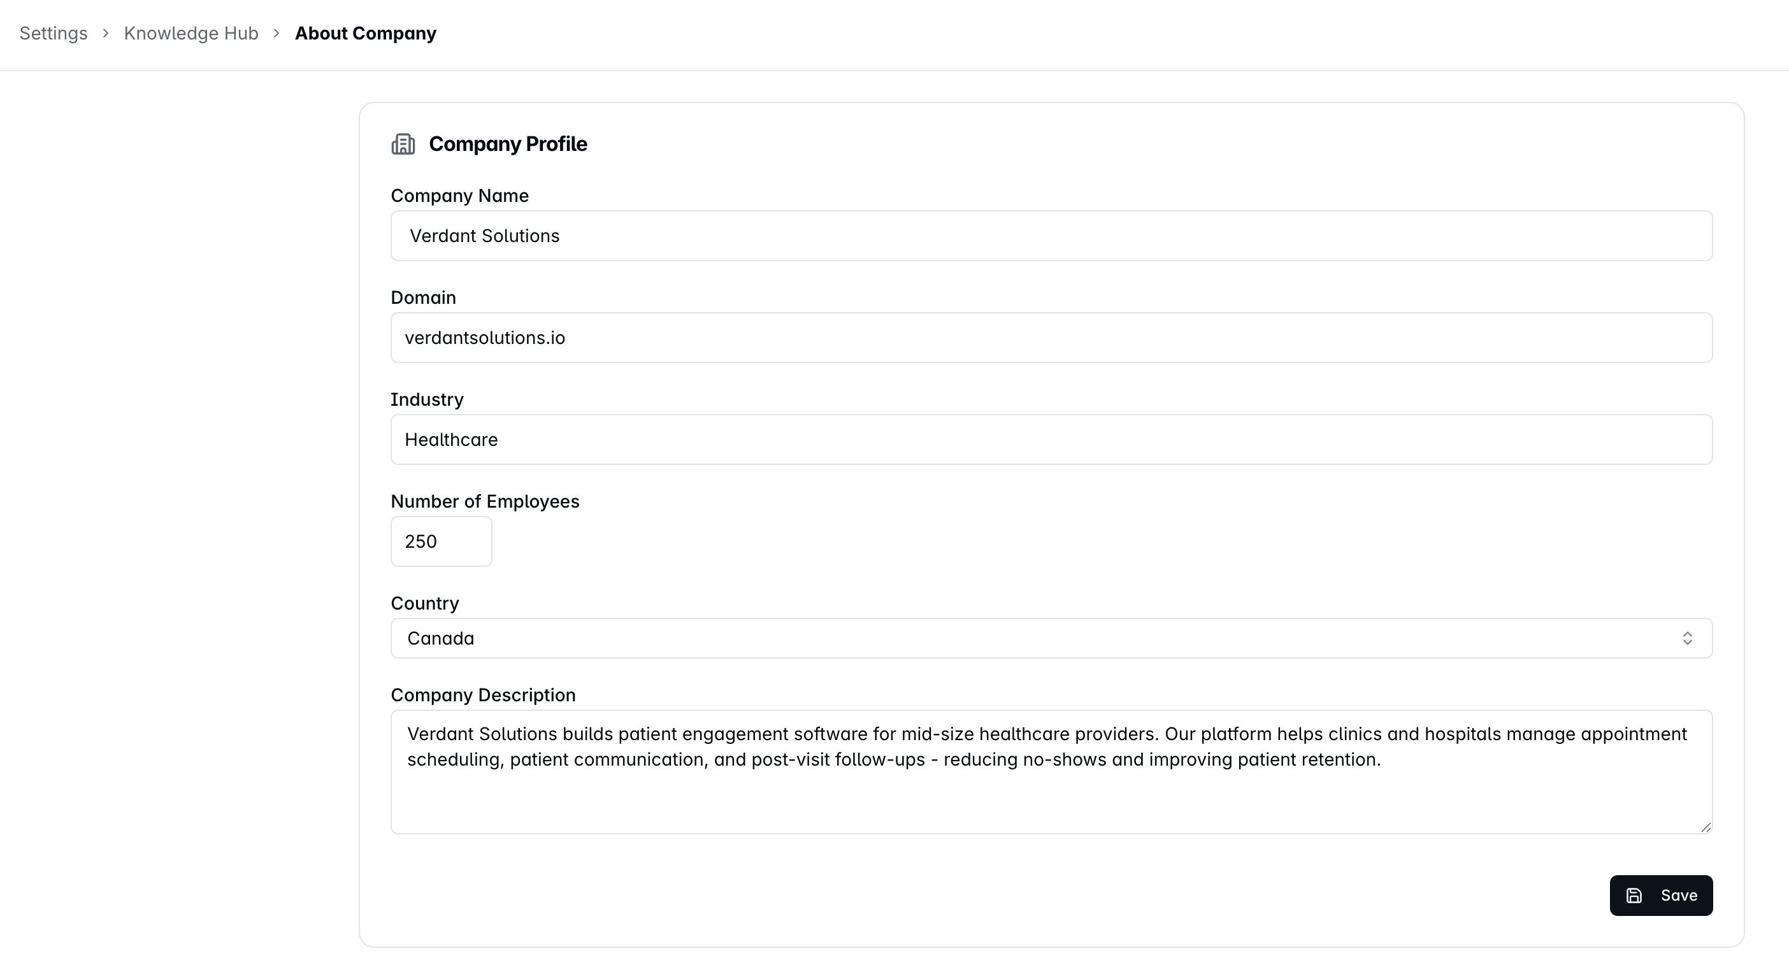Click the Company Name label

460,196
